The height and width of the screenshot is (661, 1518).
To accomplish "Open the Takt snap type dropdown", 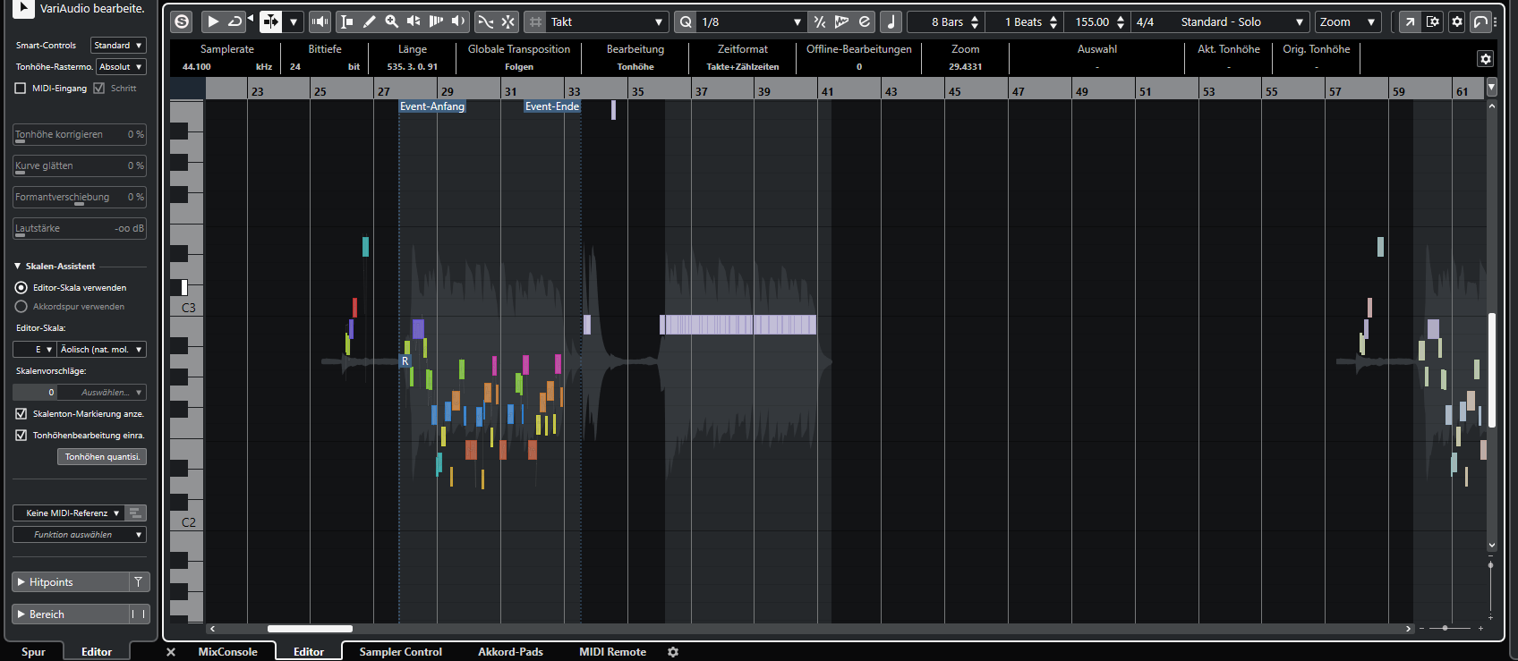I will tap(607, 21).
